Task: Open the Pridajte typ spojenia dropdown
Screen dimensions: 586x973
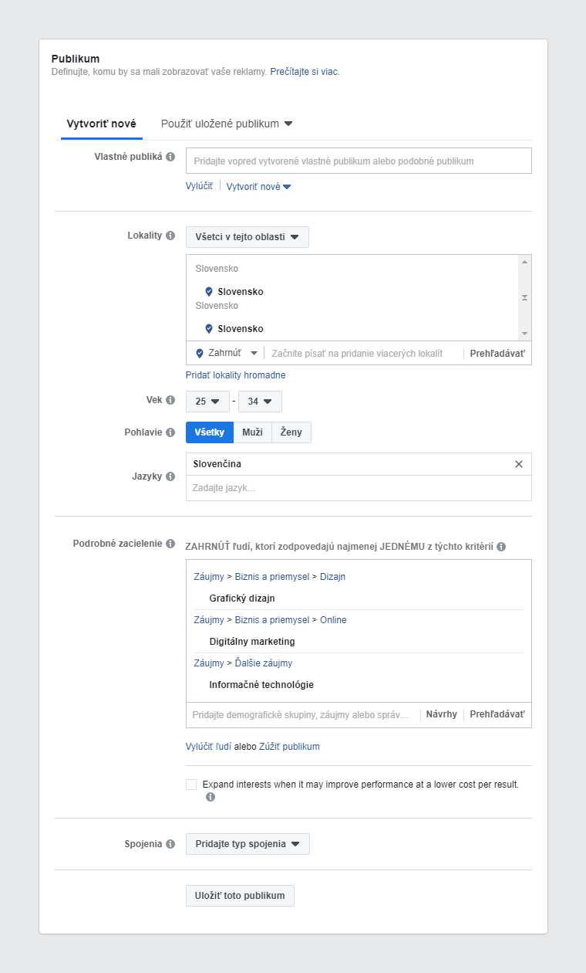Action: (247, 844)
